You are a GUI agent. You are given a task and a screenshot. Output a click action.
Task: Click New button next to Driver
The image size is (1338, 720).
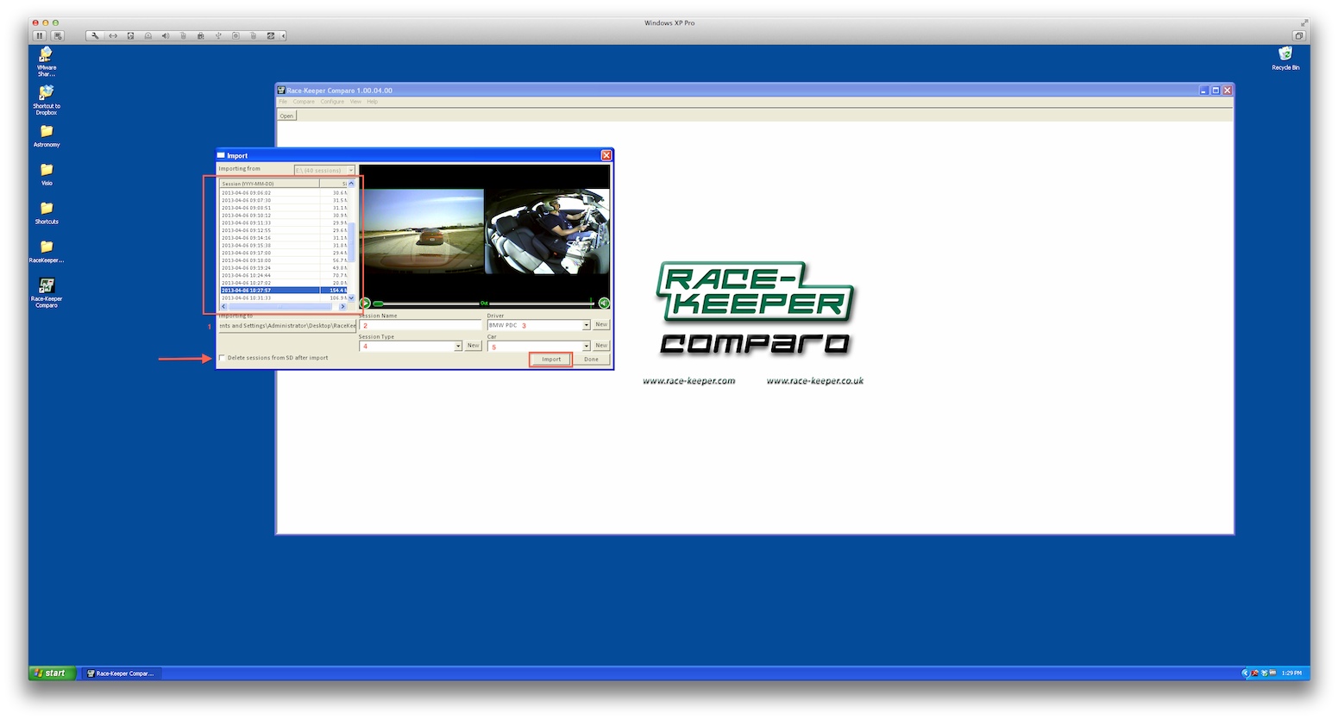coord(601,325)
